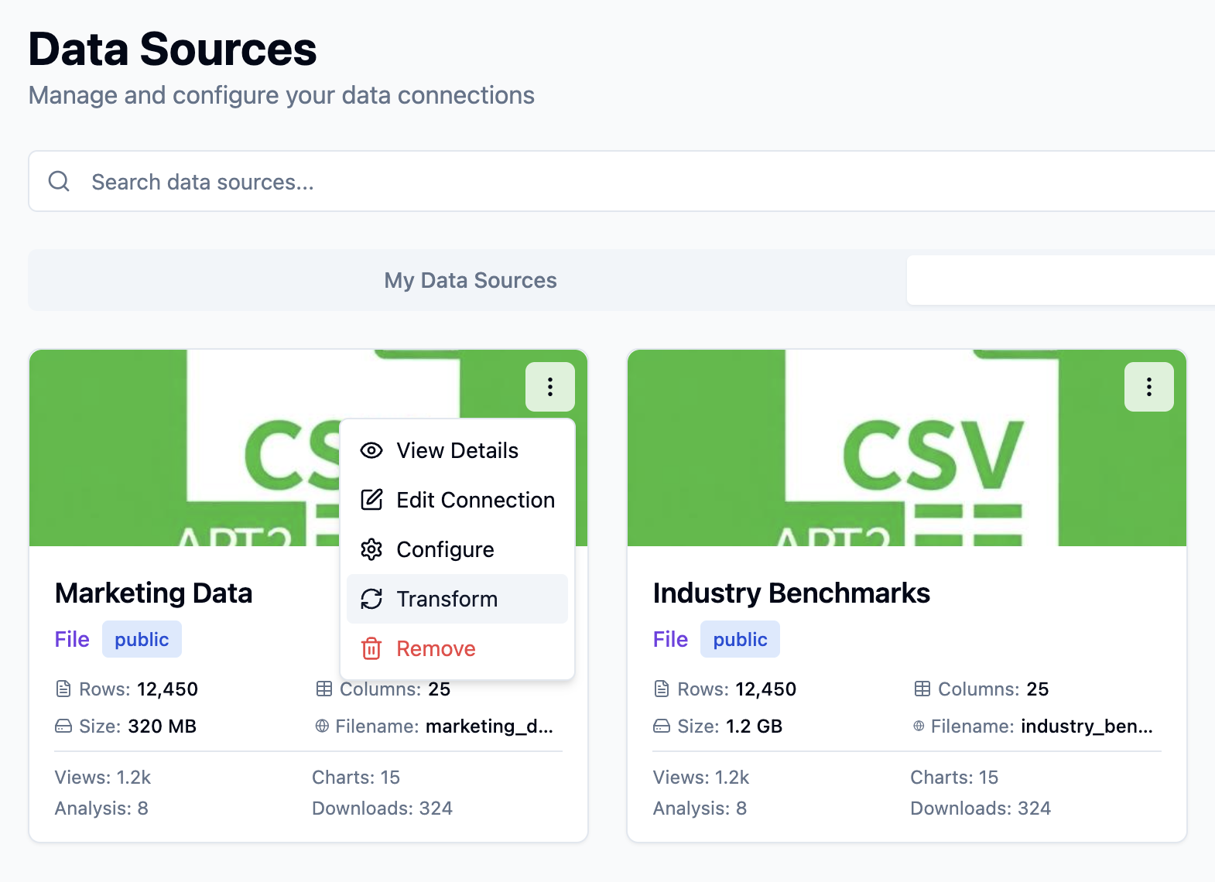Image resolution: width=1215 pixels, height=882 pixels.
Task: Click the pencil icon beside Edit Connection
Action: [x=371, y=500]
